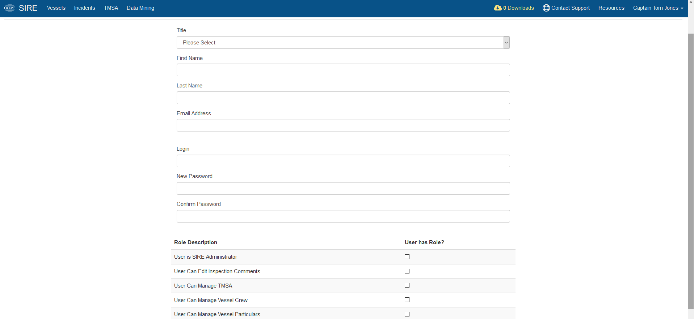
Task: Open the Incidents menu
Action: [x=85, y=8]
